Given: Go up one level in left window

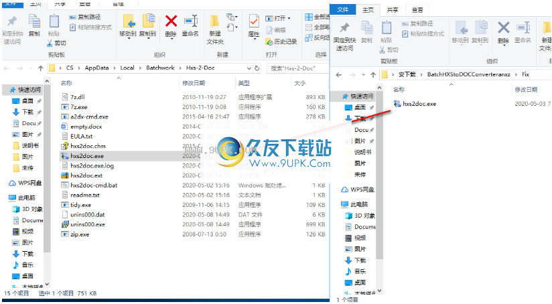Looking at the screenshot, I should coord(40,68).
